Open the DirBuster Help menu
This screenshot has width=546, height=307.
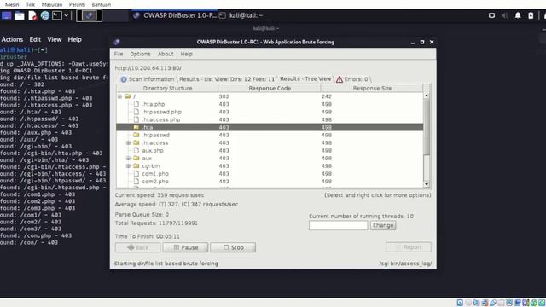coord(186,54)
